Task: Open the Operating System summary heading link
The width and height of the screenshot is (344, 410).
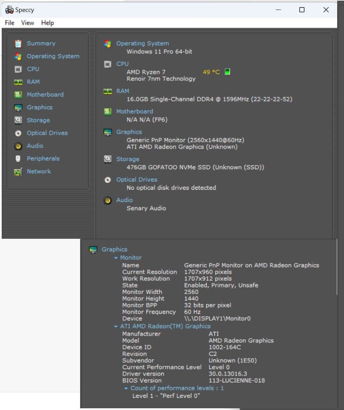Action: click(x=142, y=43)
